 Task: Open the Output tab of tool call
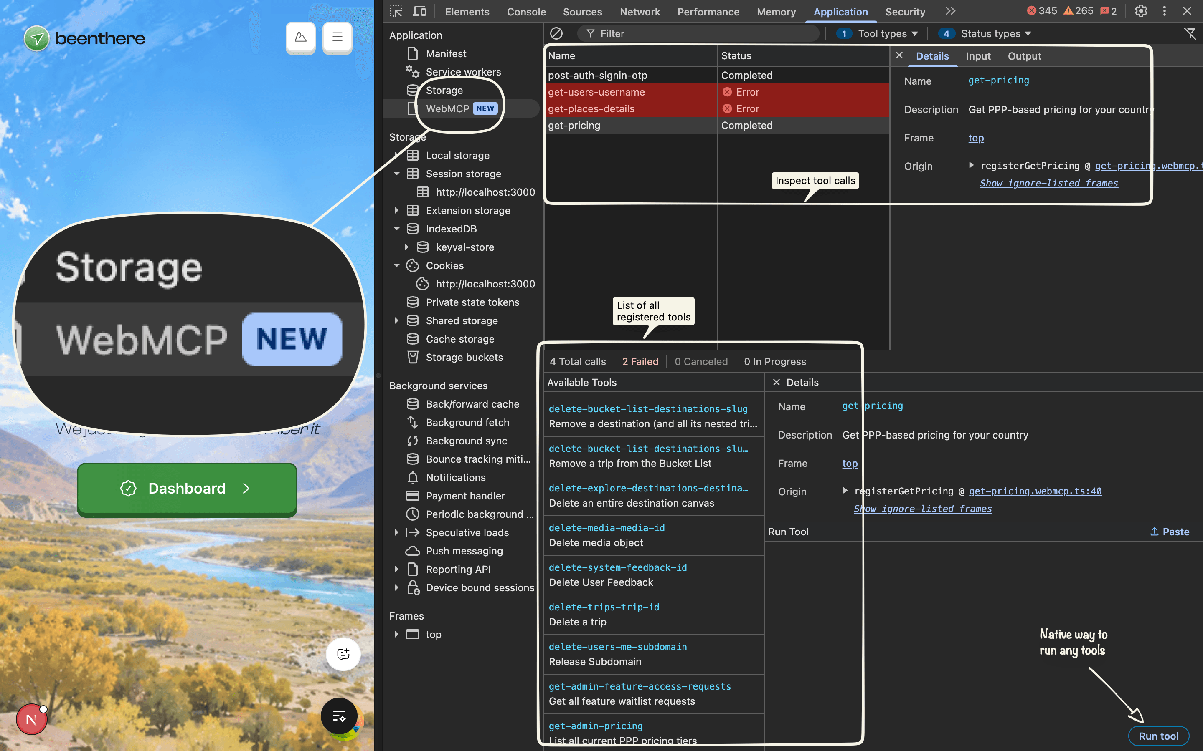click(x=1024, y=56)
